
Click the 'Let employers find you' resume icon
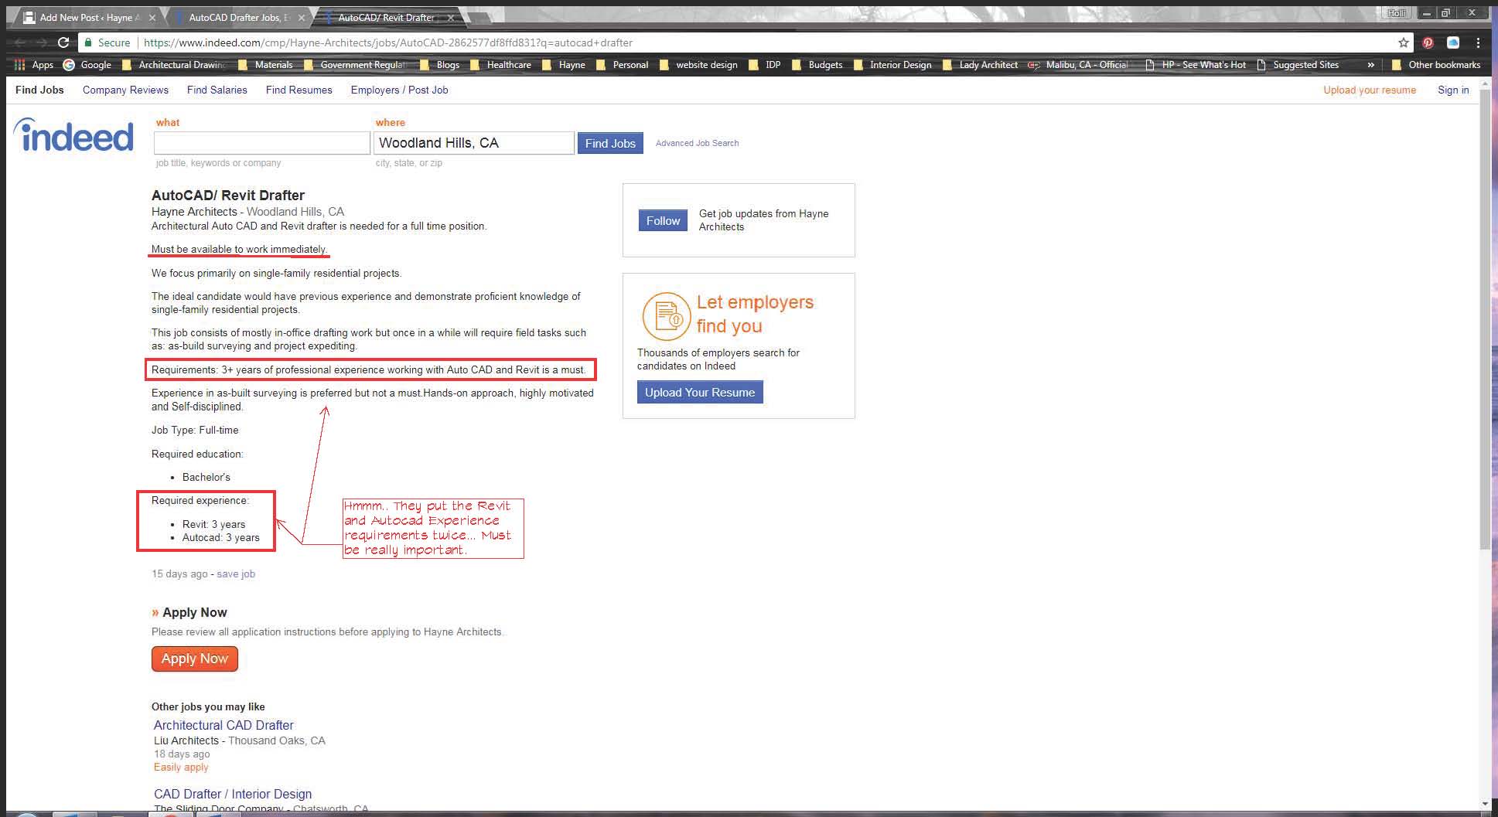click(x=666, y=316)
